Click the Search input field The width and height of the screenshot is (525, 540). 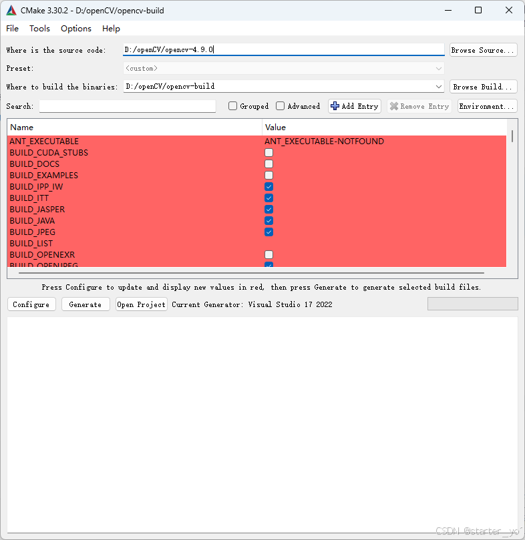click(x=128, y=106)
